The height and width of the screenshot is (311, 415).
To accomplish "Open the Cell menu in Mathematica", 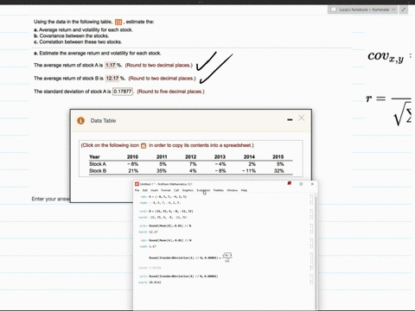I will [x=176, y=190].
